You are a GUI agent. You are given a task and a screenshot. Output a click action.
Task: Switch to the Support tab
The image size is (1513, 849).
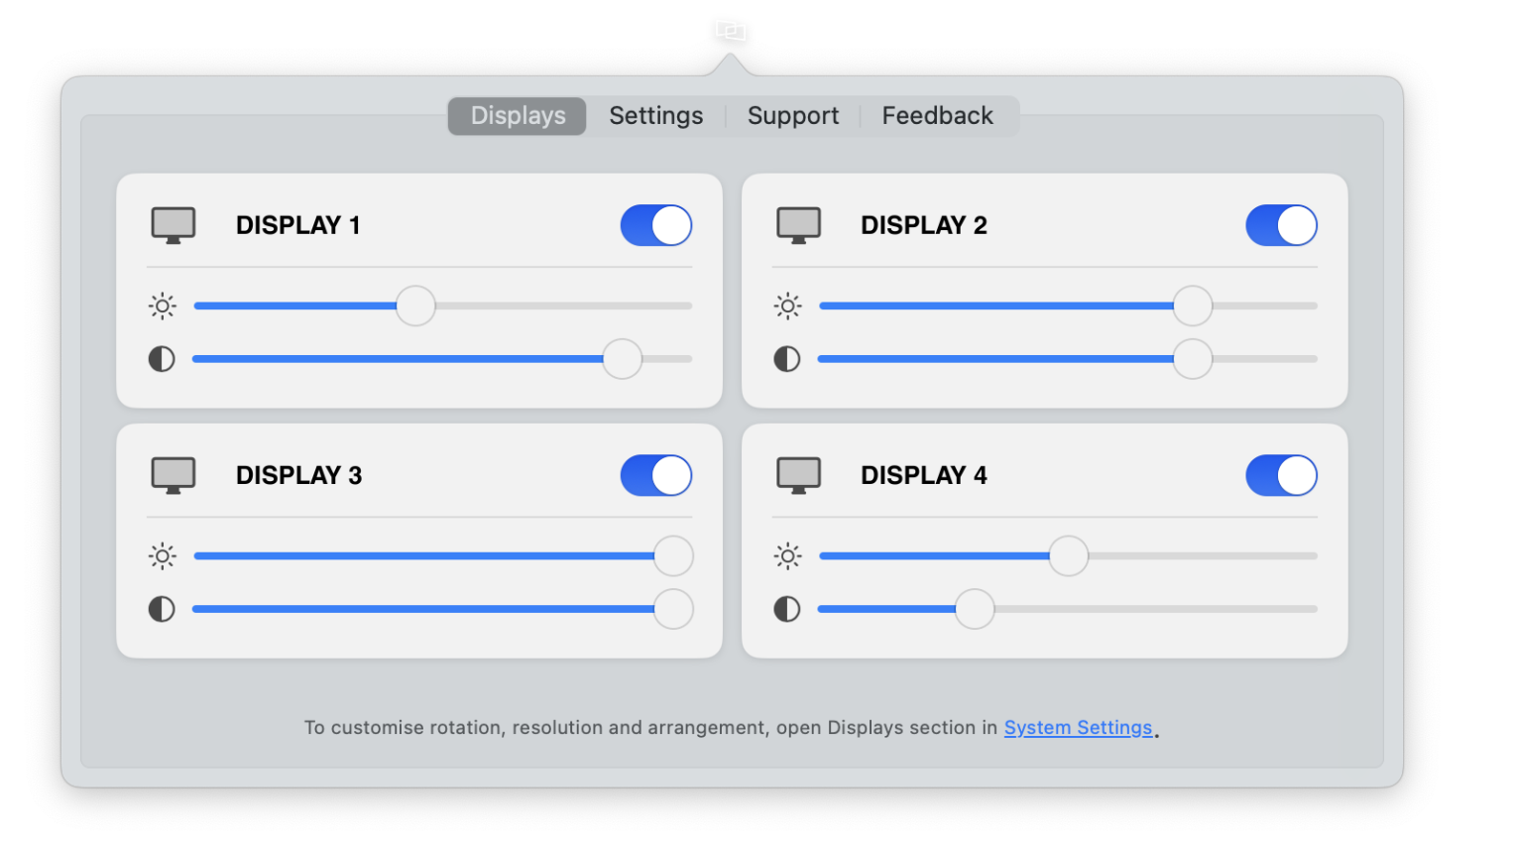coord(792,116)
